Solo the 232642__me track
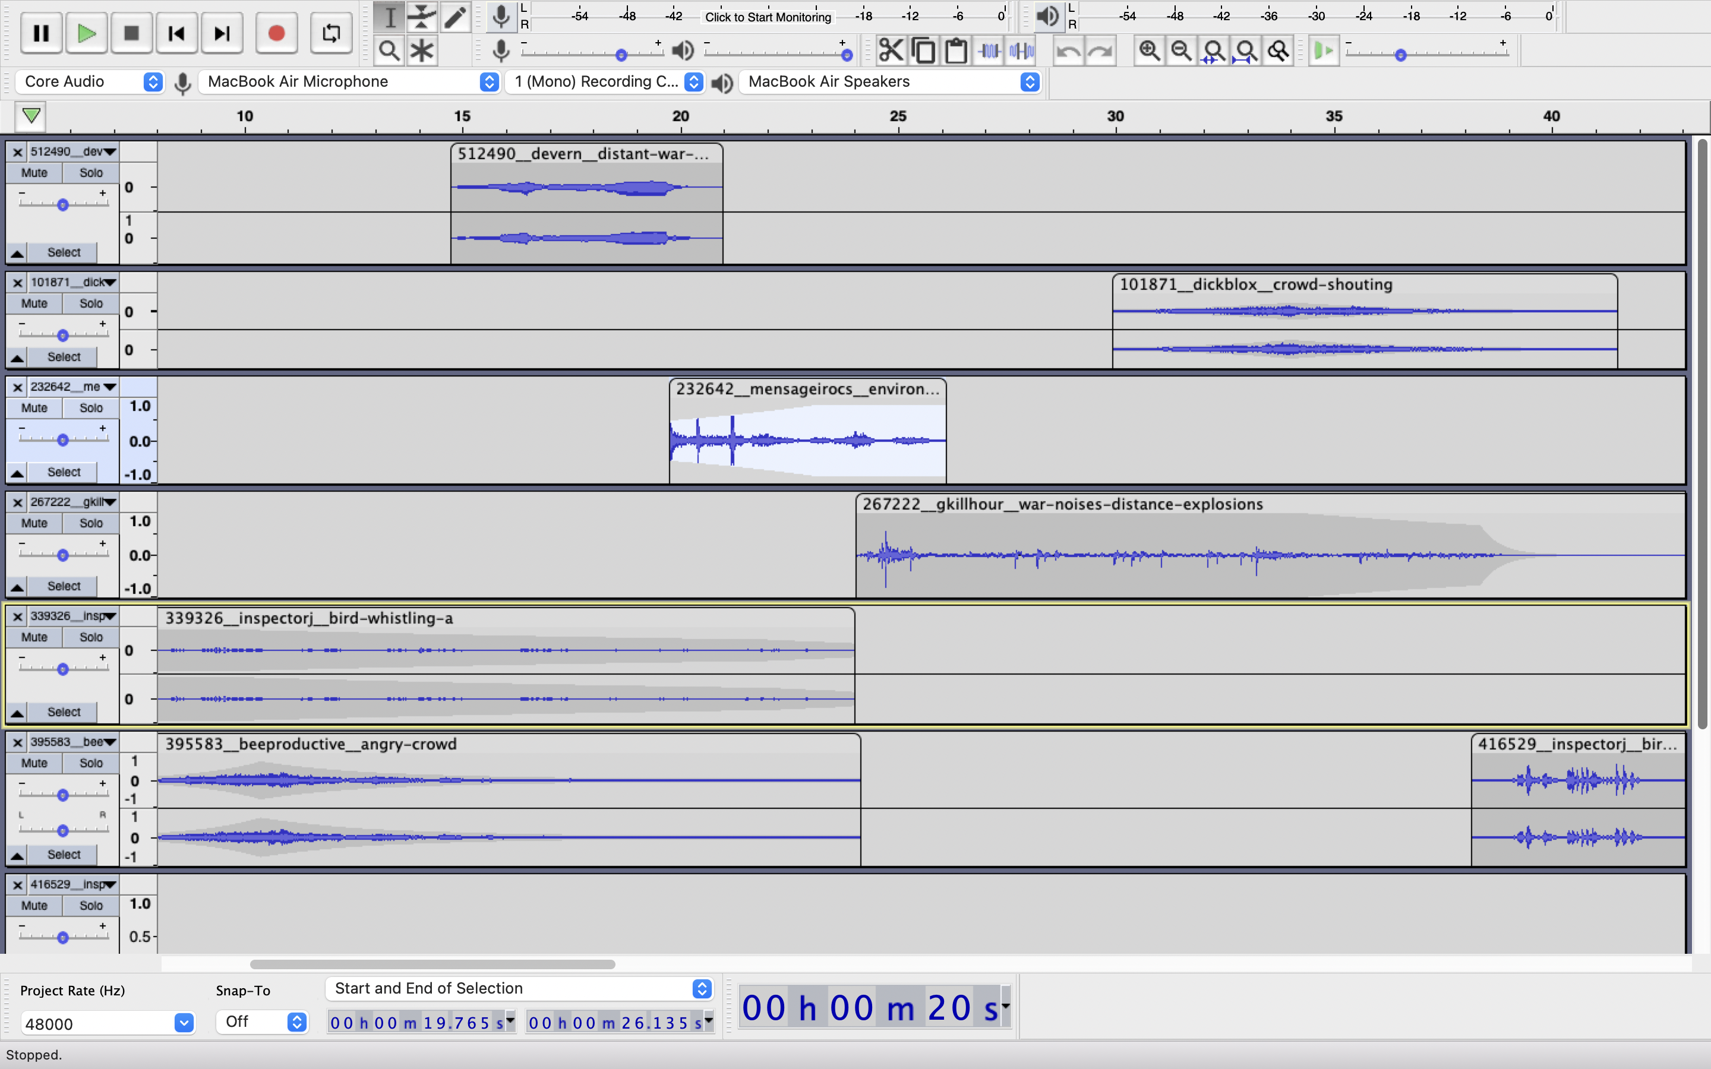The width and height of the screenshot is (1711, 1069). click(90, 408)
